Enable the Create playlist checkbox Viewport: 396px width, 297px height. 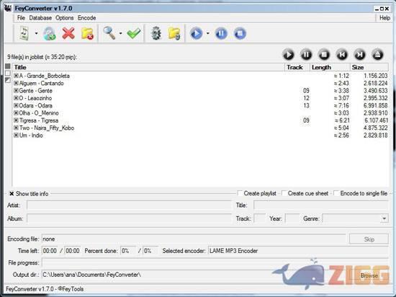(240, 193)
